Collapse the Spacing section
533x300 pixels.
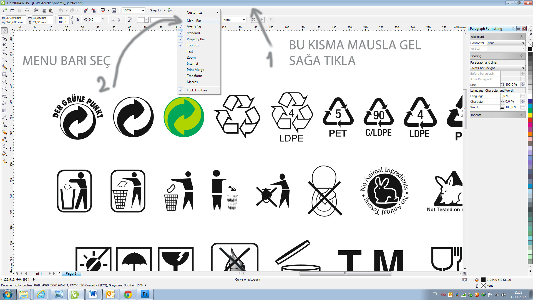521,56
